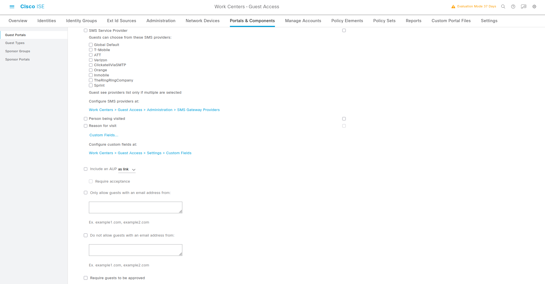Check the Verizon provider
This screenshot has height=284, width=545.
[x=91, y=60]
